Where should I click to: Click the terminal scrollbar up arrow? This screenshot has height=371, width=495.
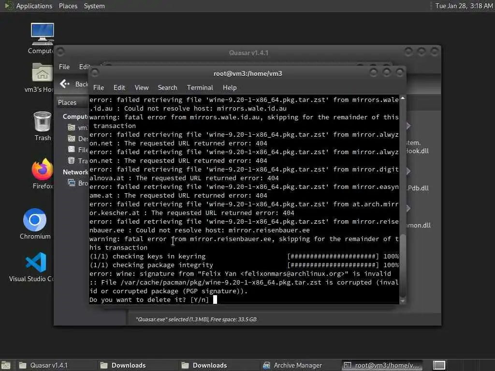[403, 99]
